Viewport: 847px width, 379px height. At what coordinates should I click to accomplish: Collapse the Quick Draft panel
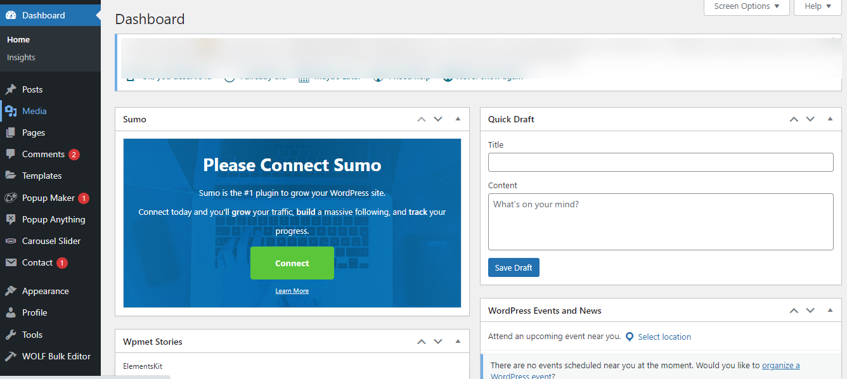830,119
